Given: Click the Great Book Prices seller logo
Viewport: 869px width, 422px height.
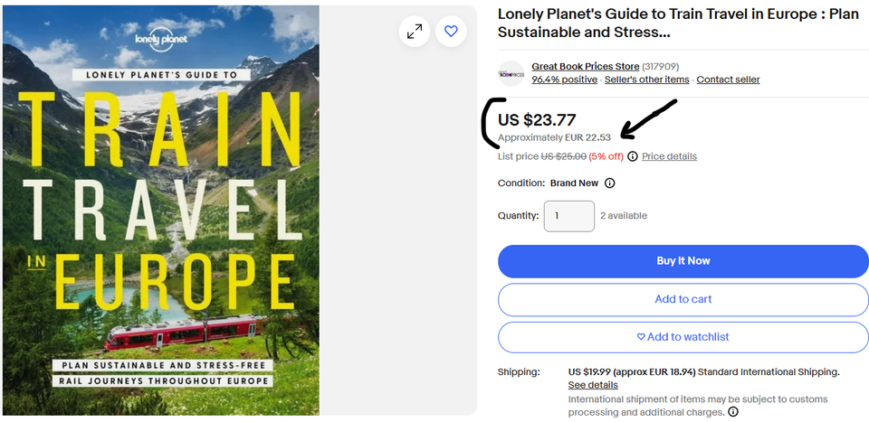Looking at the screenshot, I should pyautogui.click(x=511, y=73).
